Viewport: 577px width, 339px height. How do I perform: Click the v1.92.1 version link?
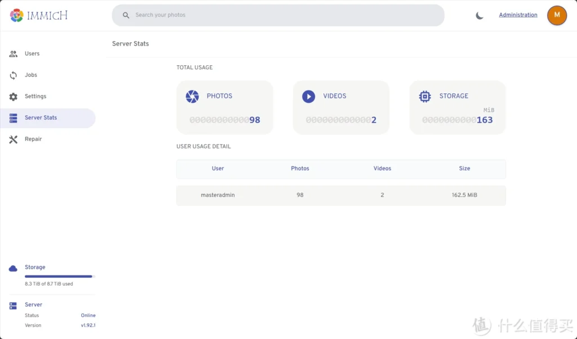(88, 326)
